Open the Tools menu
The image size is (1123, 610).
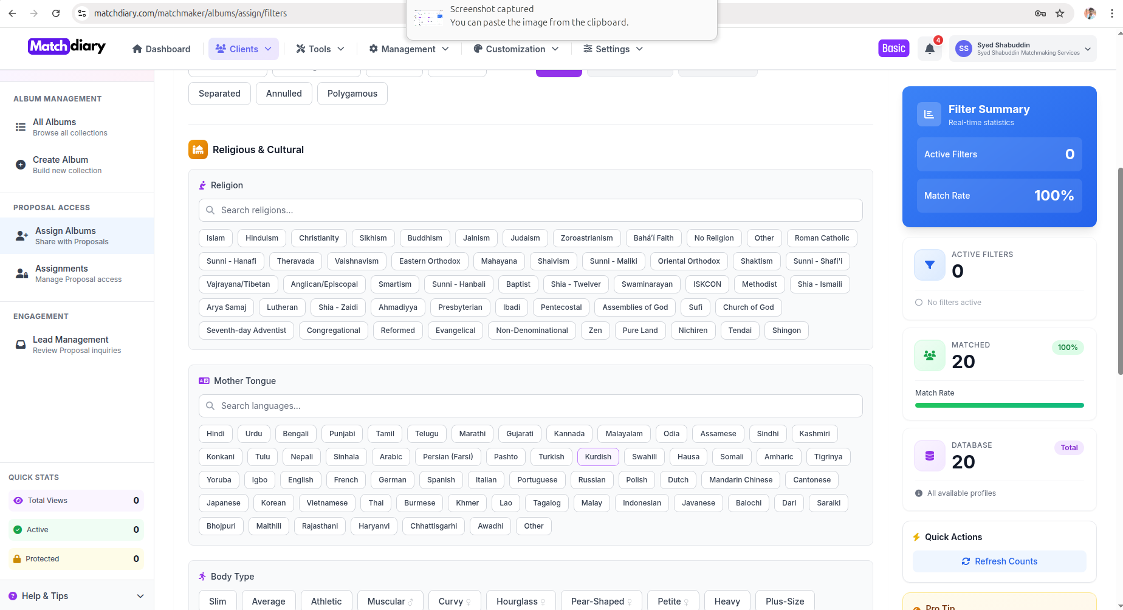coord(319,49)
